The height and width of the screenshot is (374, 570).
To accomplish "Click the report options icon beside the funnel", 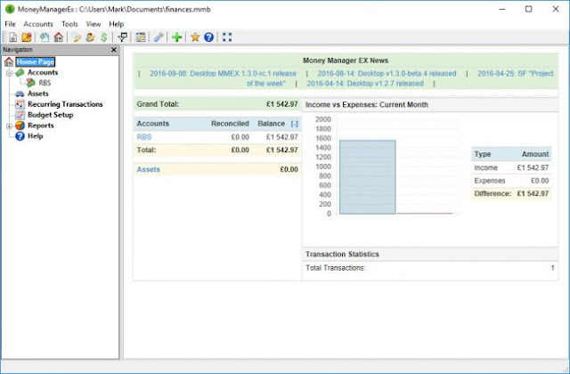I will coord(141,37).
